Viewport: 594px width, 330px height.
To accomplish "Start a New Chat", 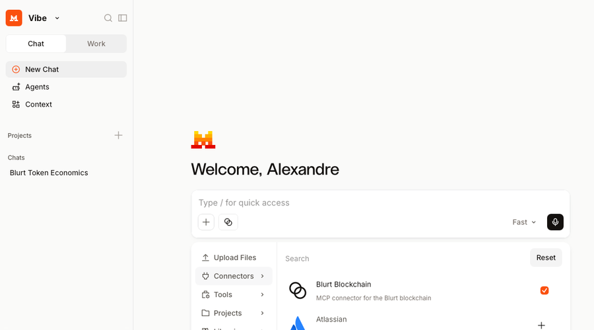I will 66,70.
